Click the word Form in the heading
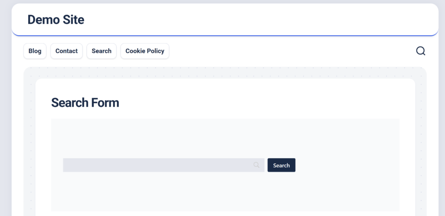 click(105, 103)
